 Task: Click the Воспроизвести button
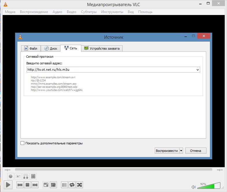(x=167, y=151)
